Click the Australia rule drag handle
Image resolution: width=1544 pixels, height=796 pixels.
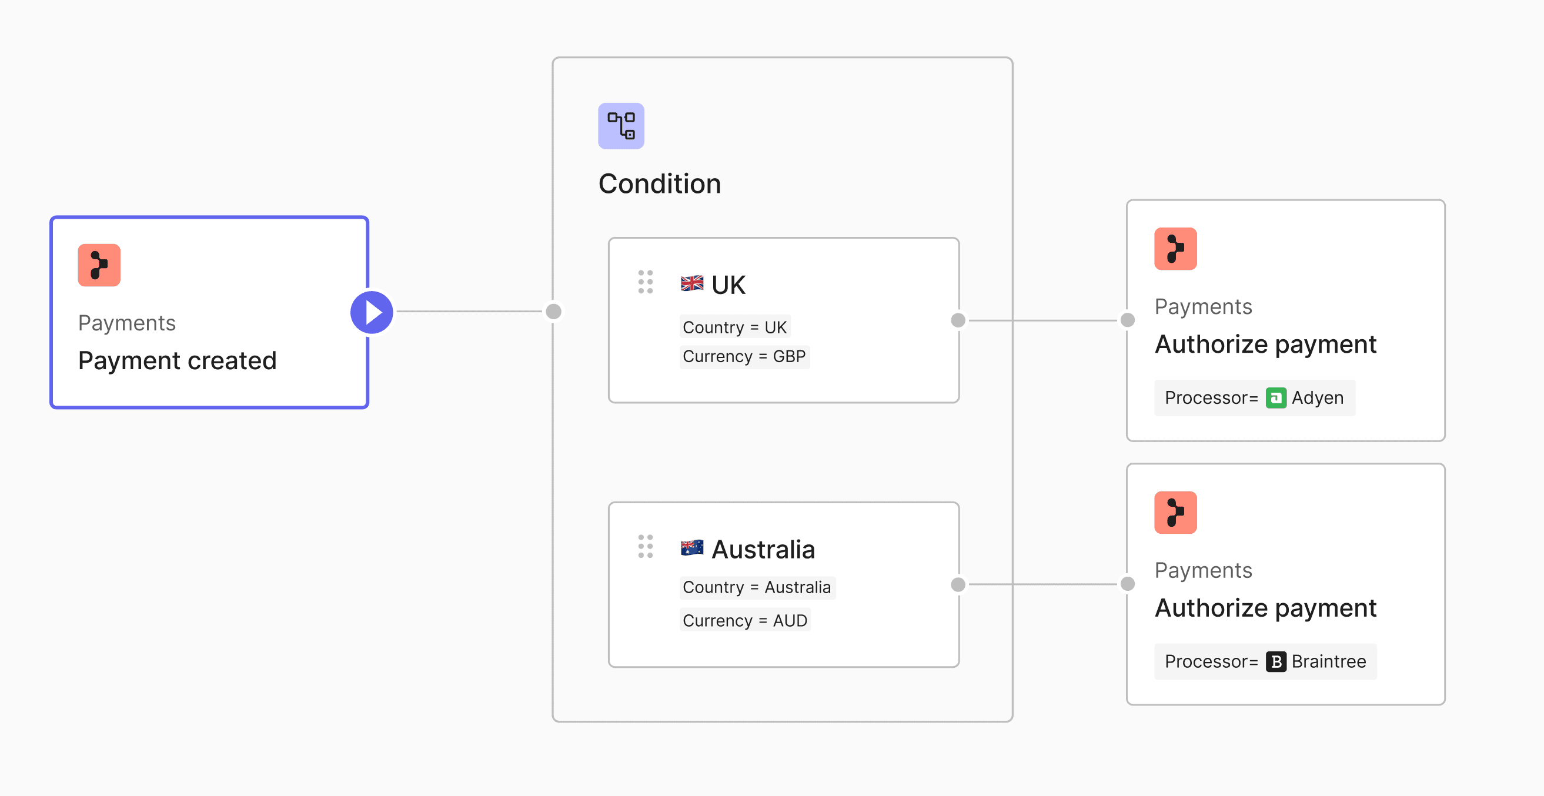(646, 546)
